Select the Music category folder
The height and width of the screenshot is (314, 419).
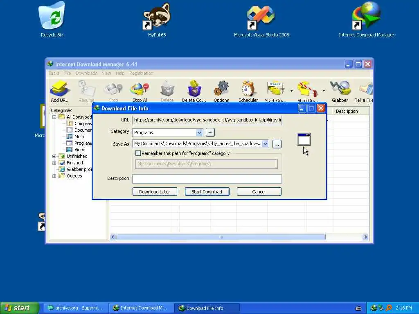[x=80, y=137]
